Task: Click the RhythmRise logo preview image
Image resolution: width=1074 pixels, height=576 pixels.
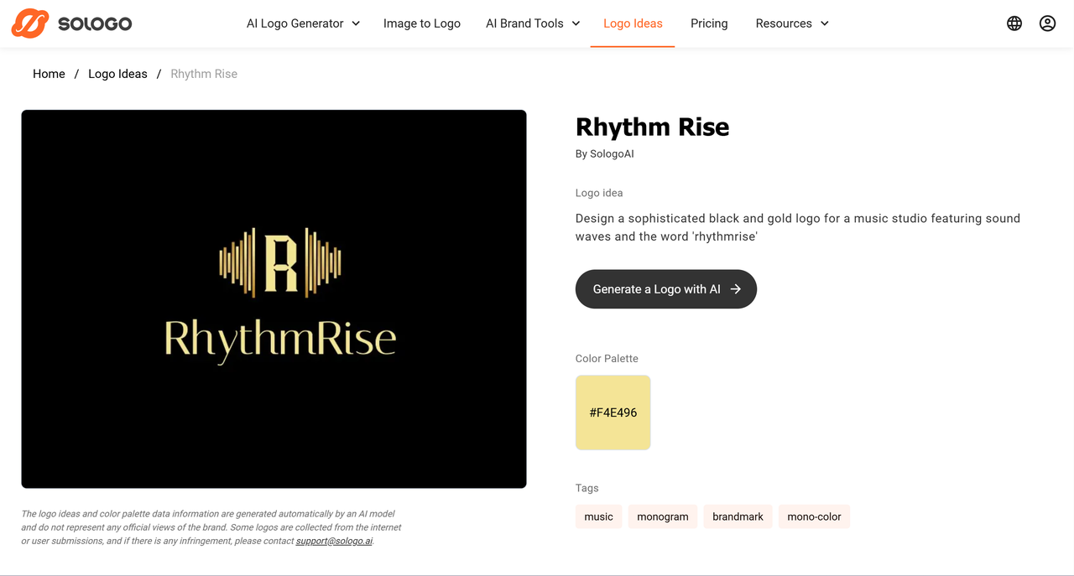Action: pos(274,298)
